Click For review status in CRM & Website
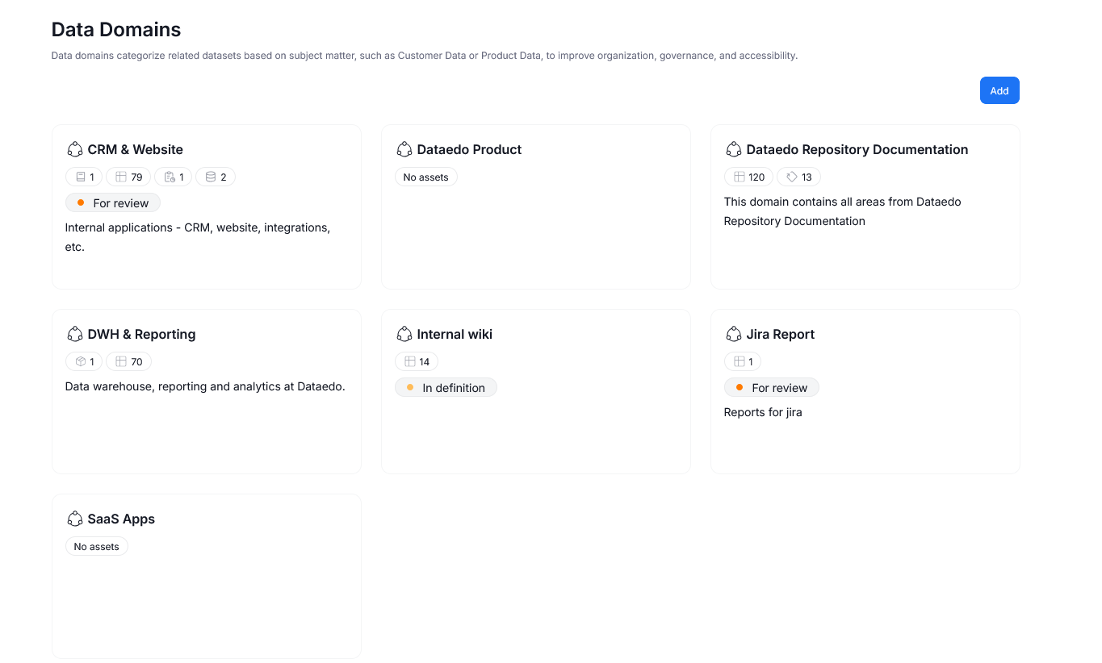Image resolution: width=1102 pixels, height=663 pixels. coord(112,203)
